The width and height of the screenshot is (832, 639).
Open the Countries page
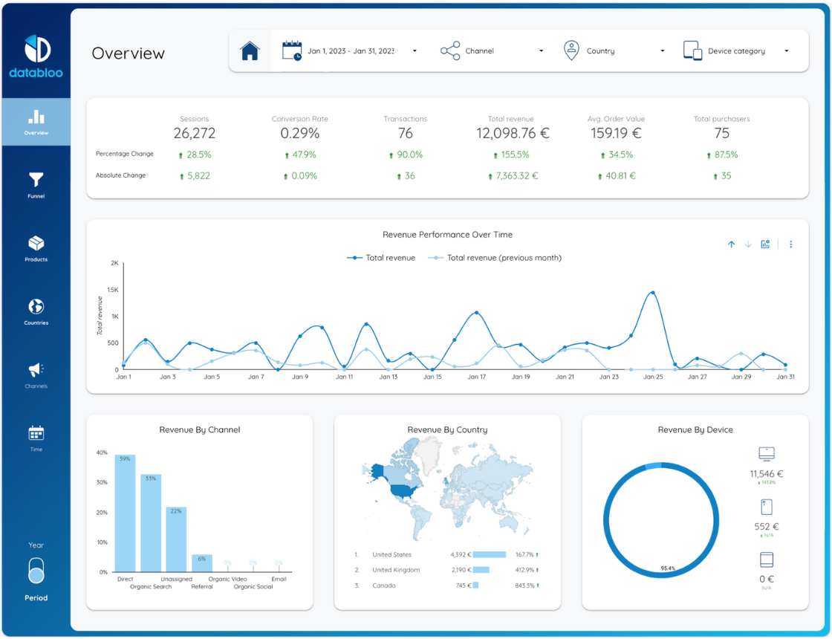point(36,312)
